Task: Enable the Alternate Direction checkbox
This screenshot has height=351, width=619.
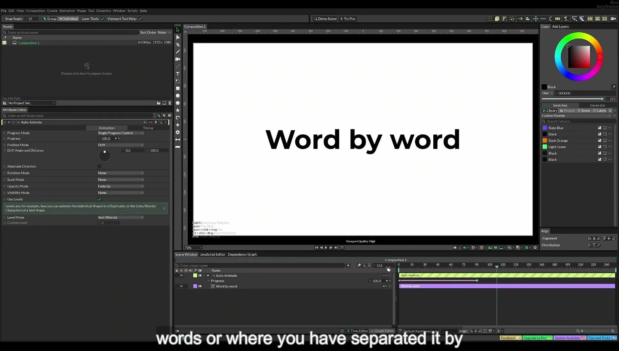Action: pos(99,166)
